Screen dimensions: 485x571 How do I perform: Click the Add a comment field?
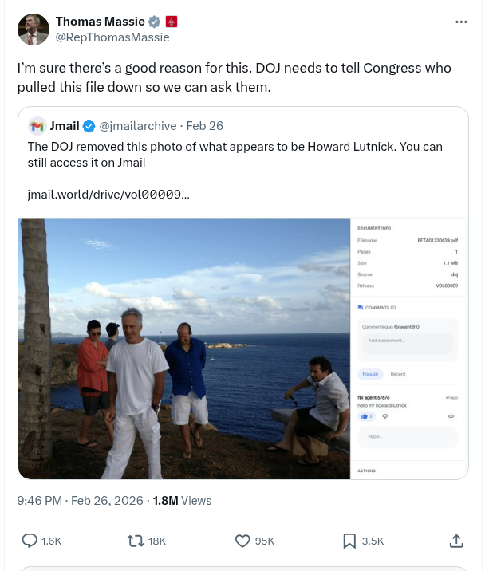click(408, 341)
